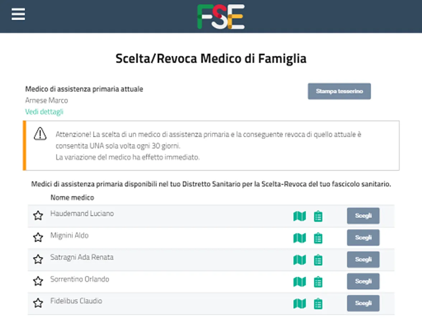Open Vedi dettagli link

(44, 112)
